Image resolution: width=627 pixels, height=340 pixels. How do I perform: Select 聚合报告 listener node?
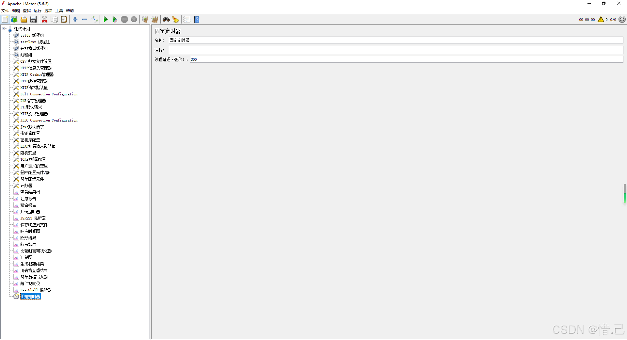(x=28, y=205)
